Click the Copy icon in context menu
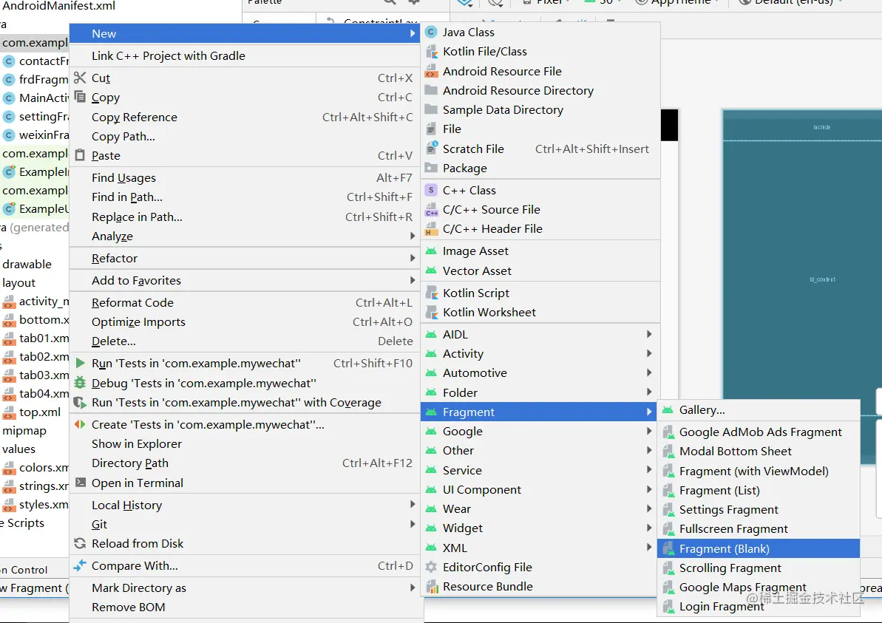The height and width of the screenshot is (623, 882). 80,97
